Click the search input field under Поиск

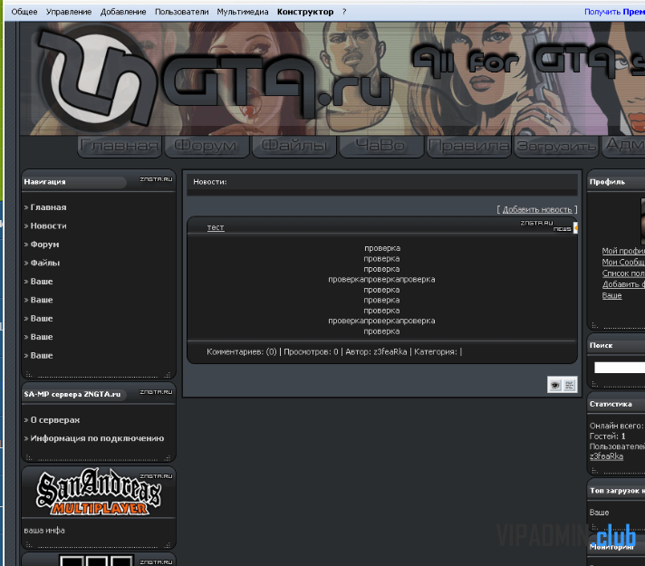point(620,368)
